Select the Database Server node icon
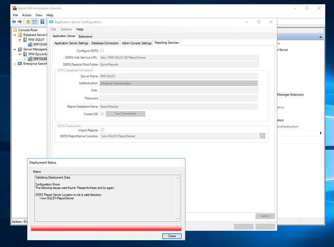The width and height of the screenshot is (334, 247). (20, 35)
